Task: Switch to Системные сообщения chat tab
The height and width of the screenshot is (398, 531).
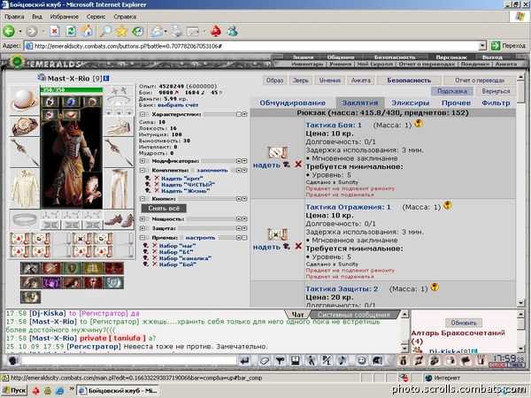Action: (x=354, y=315)
